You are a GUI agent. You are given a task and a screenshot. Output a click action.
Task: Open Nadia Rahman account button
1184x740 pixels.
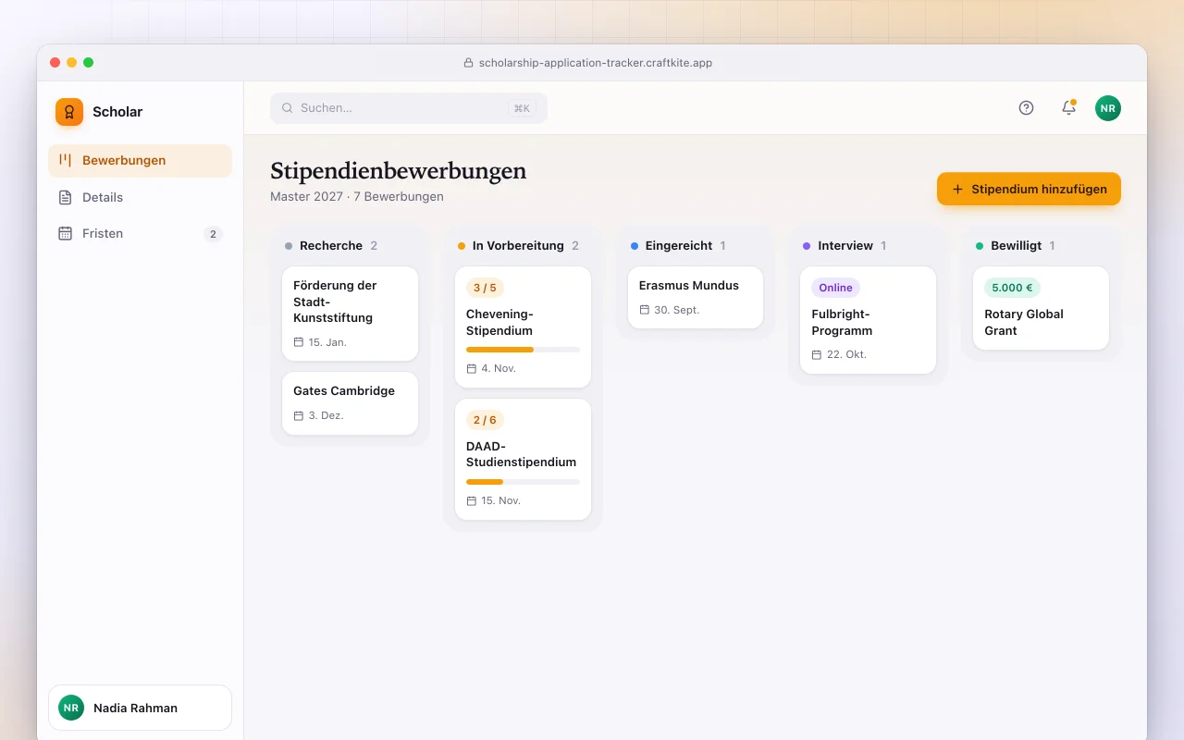pos(140,708)
